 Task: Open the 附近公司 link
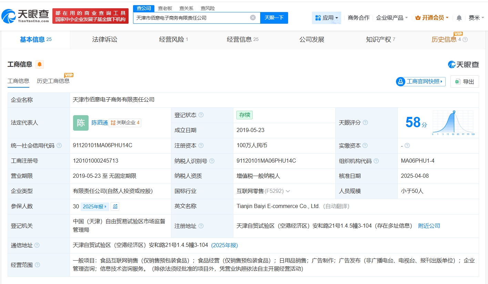click(x=429, y=226)
